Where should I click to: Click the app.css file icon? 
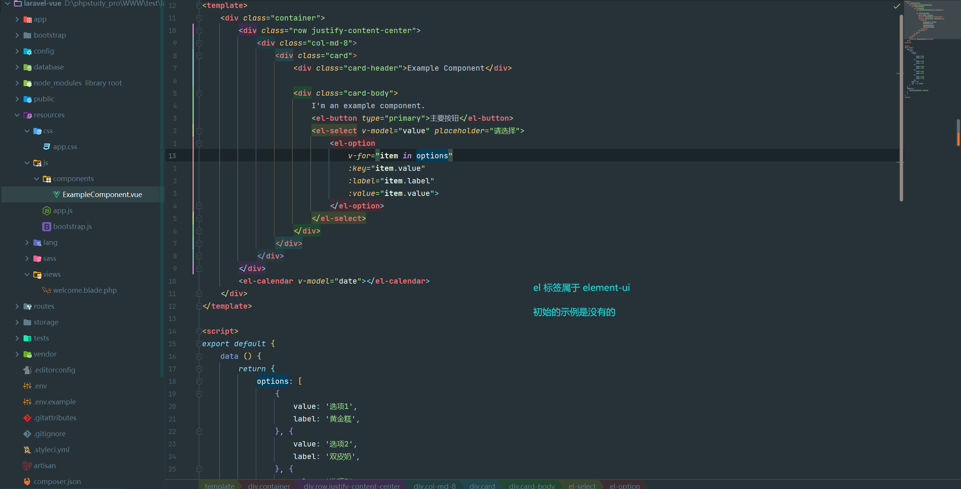[46, 147]
